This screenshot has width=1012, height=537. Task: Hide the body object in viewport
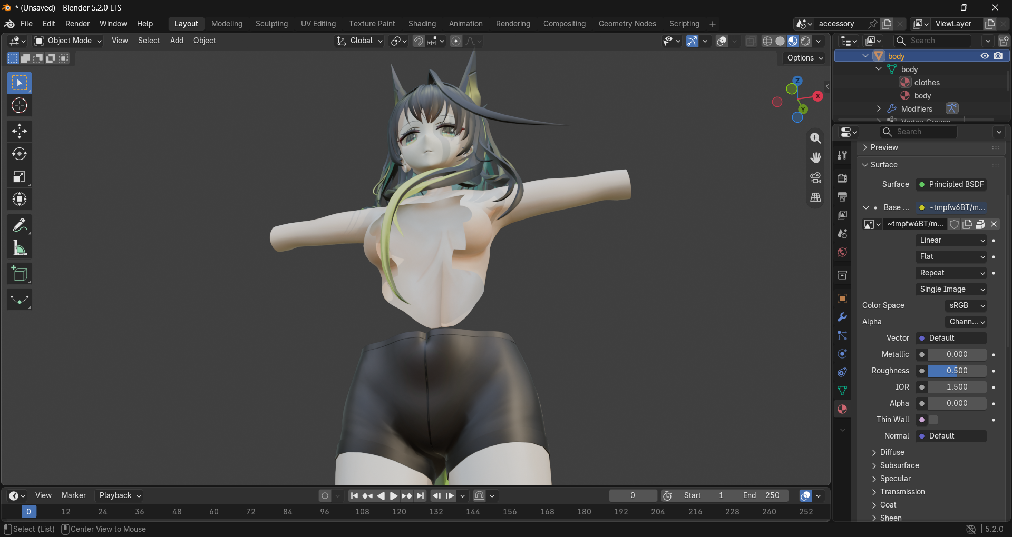pos(985,56)
